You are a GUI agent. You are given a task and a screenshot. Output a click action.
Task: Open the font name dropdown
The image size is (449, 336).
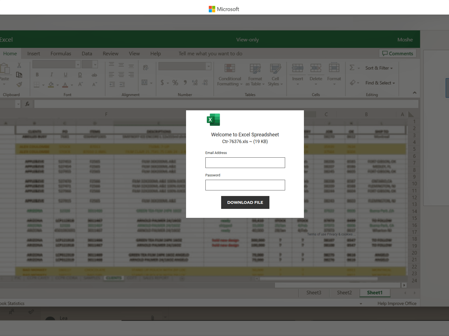pos(78,65)
